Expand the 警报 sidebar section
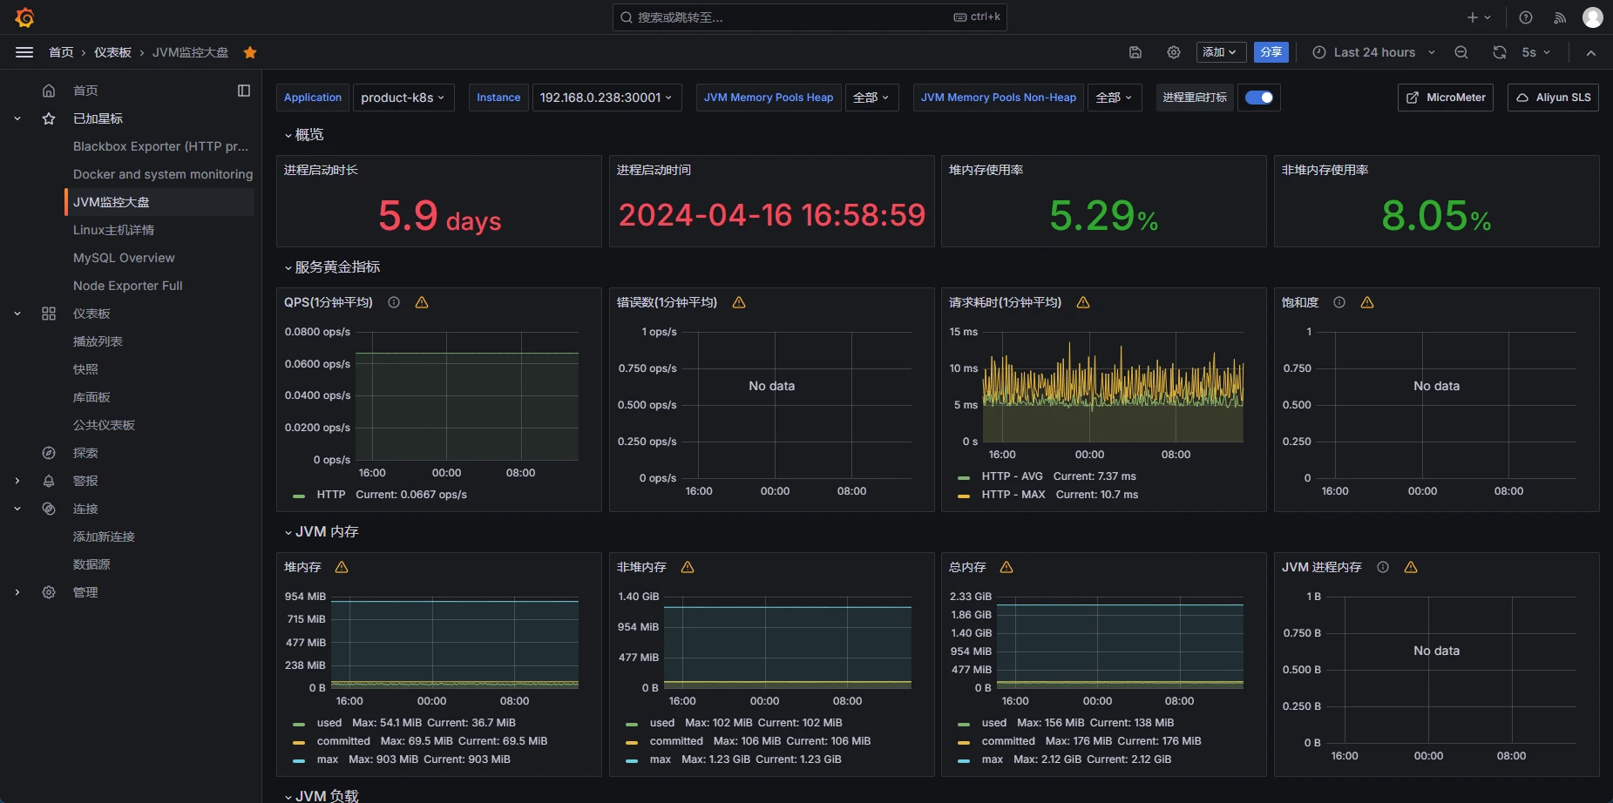This screenshot has width=1613, height=803. (x=17, y=481)
